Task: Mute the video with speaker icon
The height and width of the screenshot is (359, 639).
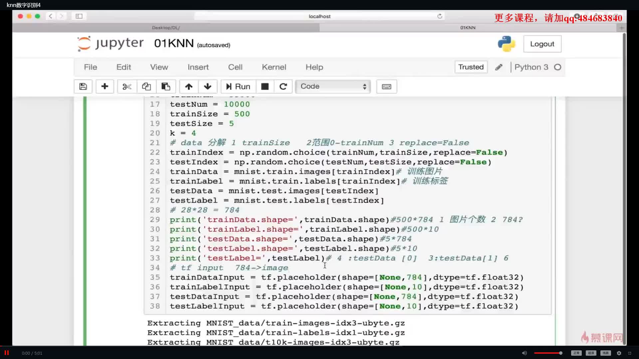Action: coord(524,353)
